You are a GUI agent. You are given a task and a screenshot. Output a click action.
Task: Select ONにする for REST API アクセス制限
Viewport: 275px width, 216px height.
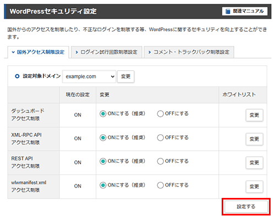[x=103, y=161]
